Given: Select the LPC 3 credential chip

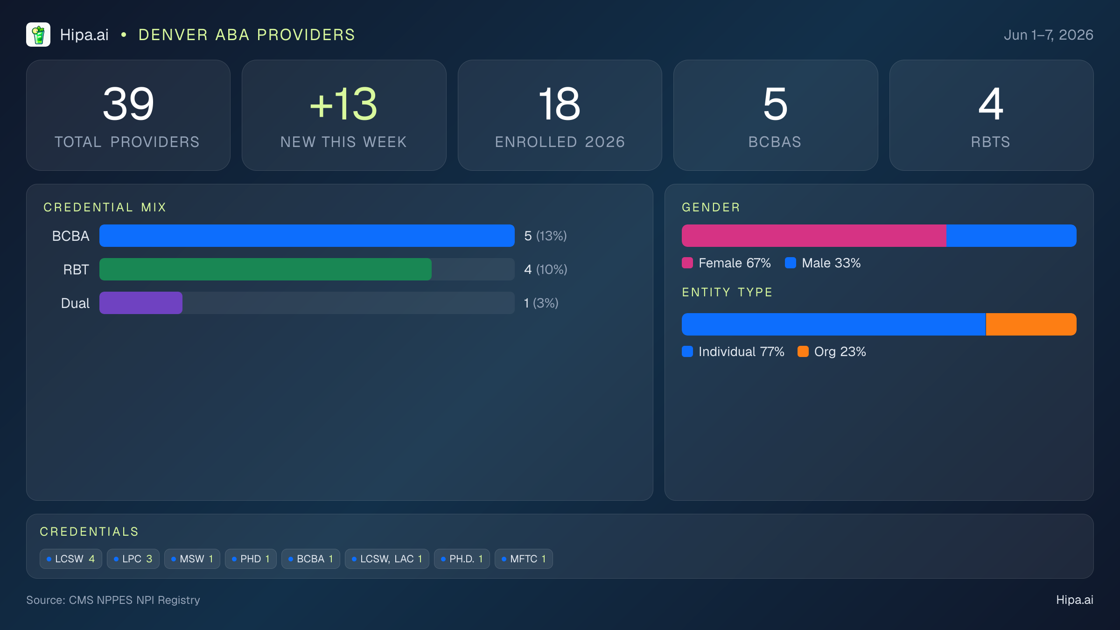Looking at the screenshot, I should (133, 559).
